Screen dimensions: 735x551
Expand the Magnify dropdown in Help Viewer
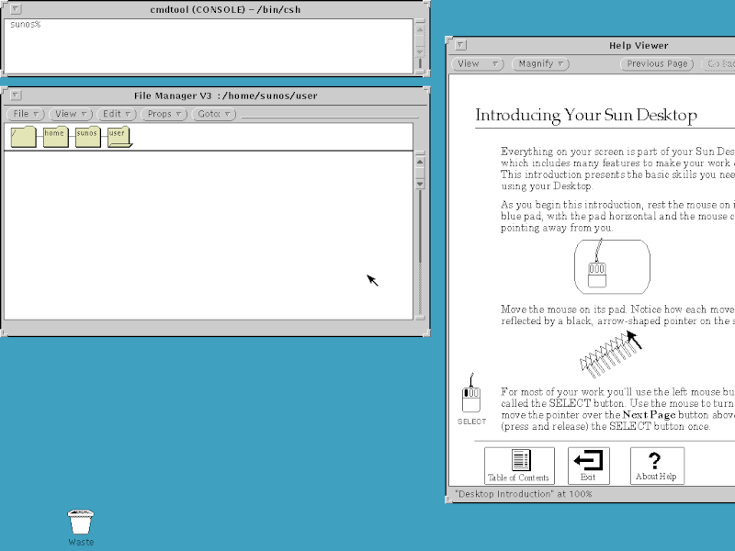click(540, 64)
